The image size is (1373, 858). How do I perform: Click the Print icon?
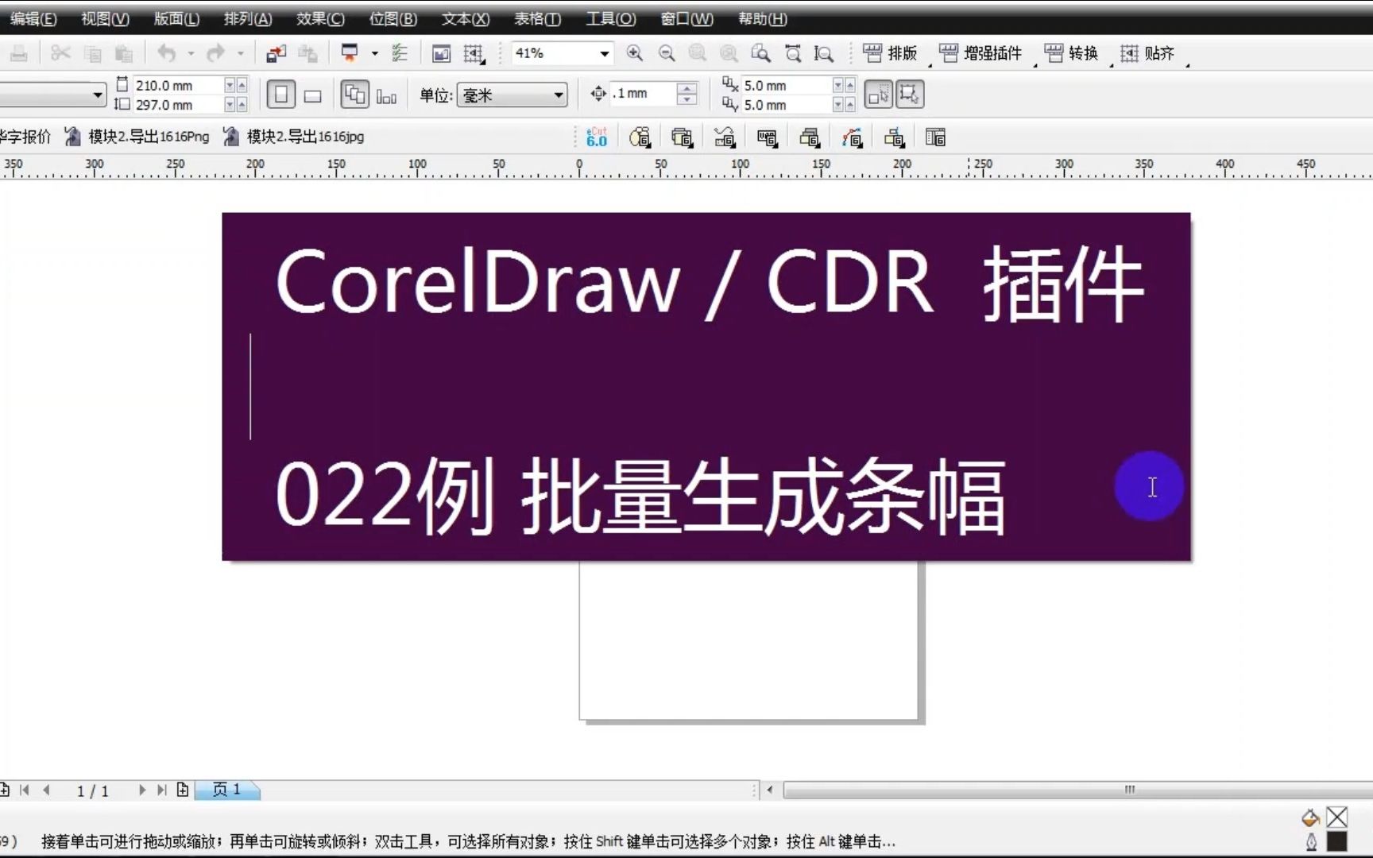(18, 53)
